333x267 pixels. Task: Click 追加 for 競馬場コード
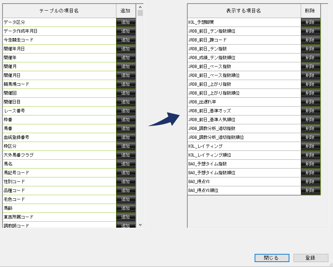(126, 84)
